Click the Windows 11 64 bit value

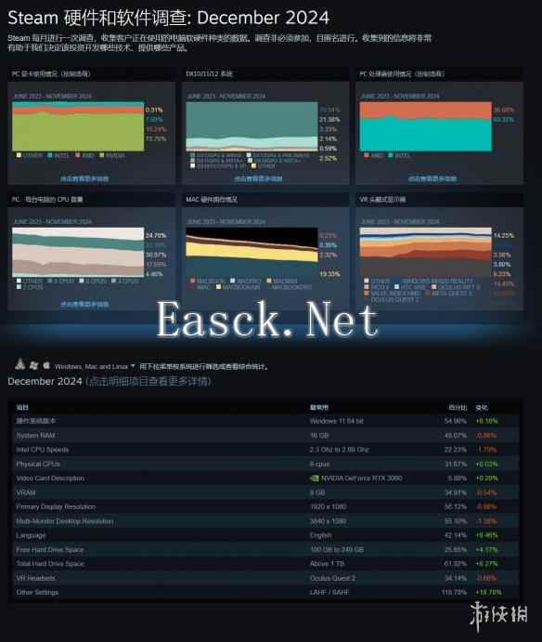coord(336,421)
